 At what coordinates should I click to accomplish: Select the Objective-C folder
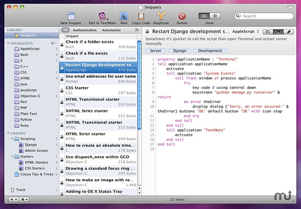tap(32, 96)
